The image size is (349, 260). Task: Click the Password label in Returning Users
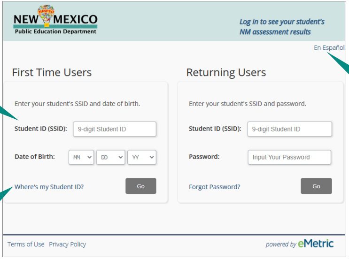pyautogui.click(x=204, y=157)
